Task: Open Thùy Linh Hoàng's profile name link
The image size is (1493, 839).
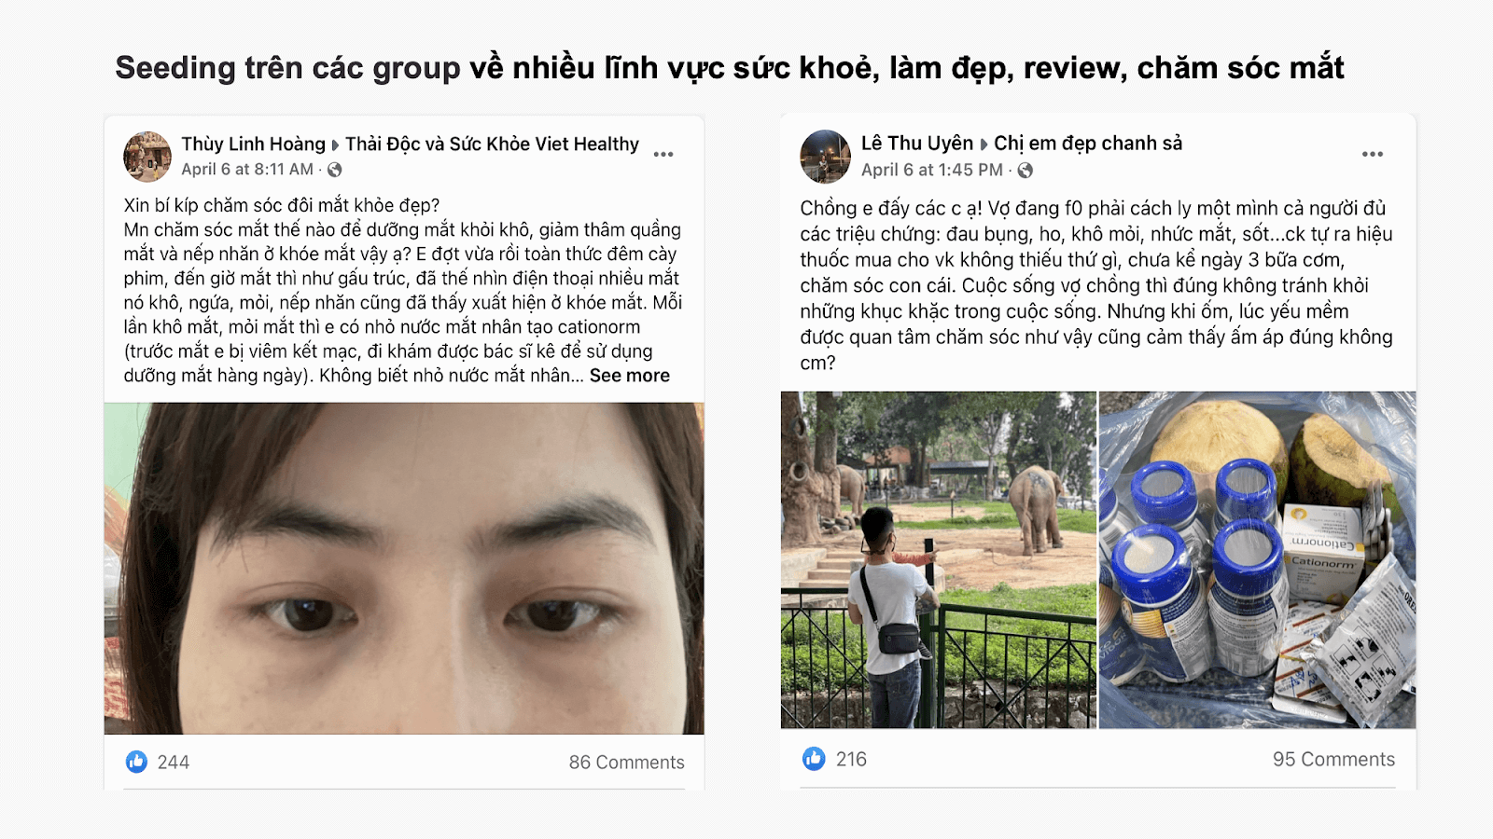Action: point(253,144)
